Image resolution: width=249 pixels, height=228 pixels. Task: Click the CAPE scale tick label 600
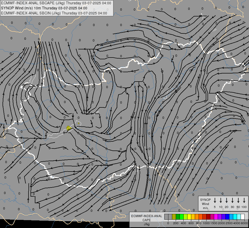(x=191, y=223)
